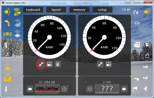Click the left speedometer dial to set speed
Viewport: 154px width, 98px height.
pyautogui.click(x=49, y=37)
